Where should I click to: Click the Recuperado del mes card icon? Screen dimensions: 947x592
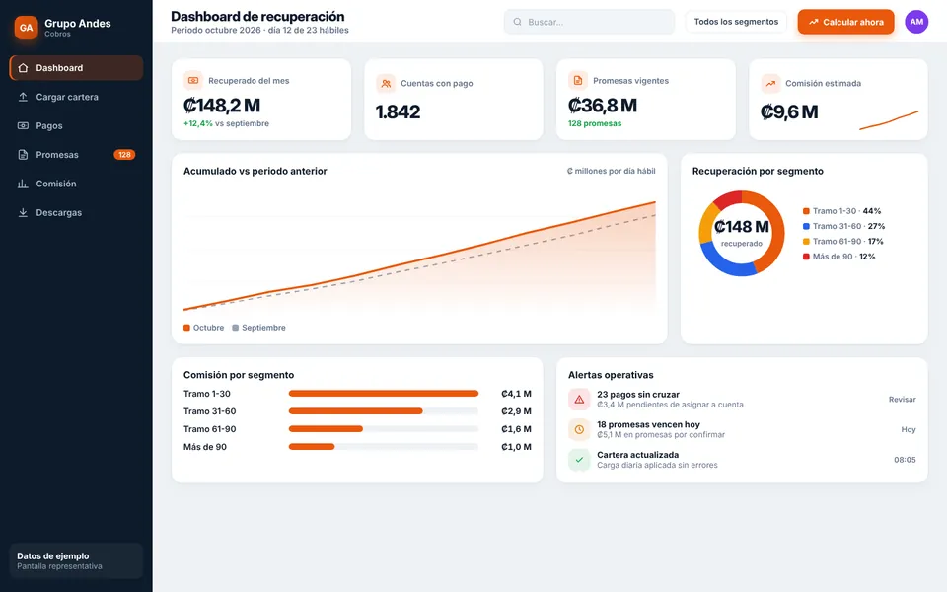(193, 80)
